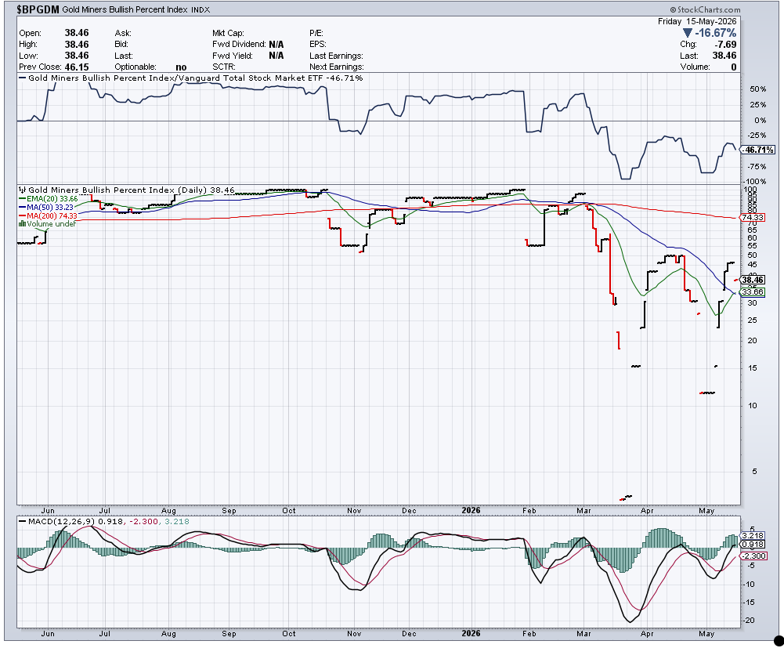
Task: Click the Low value 38.46
Action: click(x=77, y=56)
